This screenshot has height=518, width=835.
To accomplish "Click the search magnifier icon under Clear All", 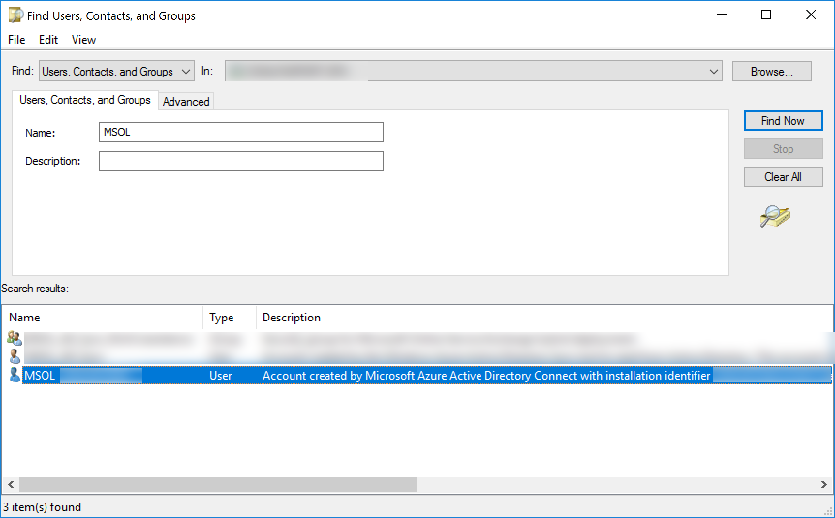I will point(775,216).
